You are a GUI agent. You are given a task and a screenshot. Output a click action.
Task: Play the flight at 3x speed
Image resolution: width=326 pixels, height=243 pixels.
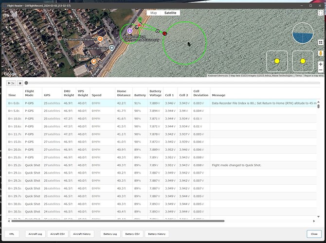(11, 83)
